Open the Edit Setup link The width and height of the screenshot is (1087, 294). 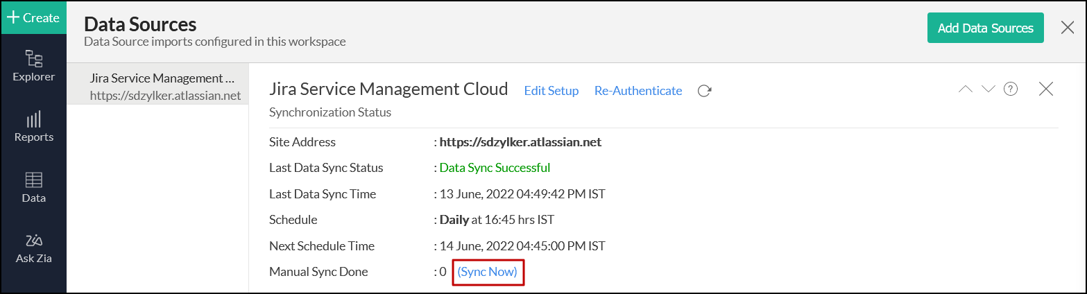tap(551, 91)
